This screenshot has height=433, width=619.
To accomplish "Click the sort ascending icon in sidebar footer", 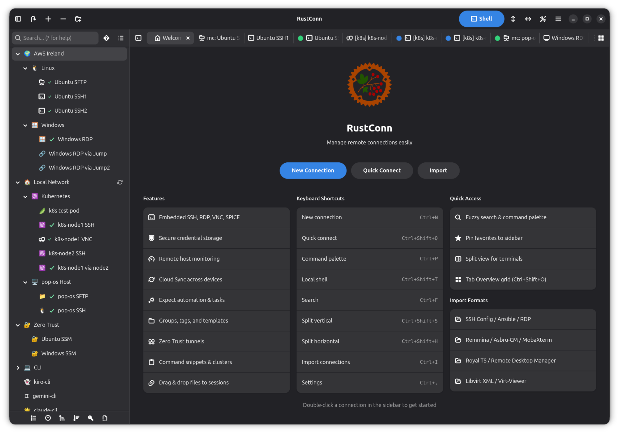I will point(62,418).
